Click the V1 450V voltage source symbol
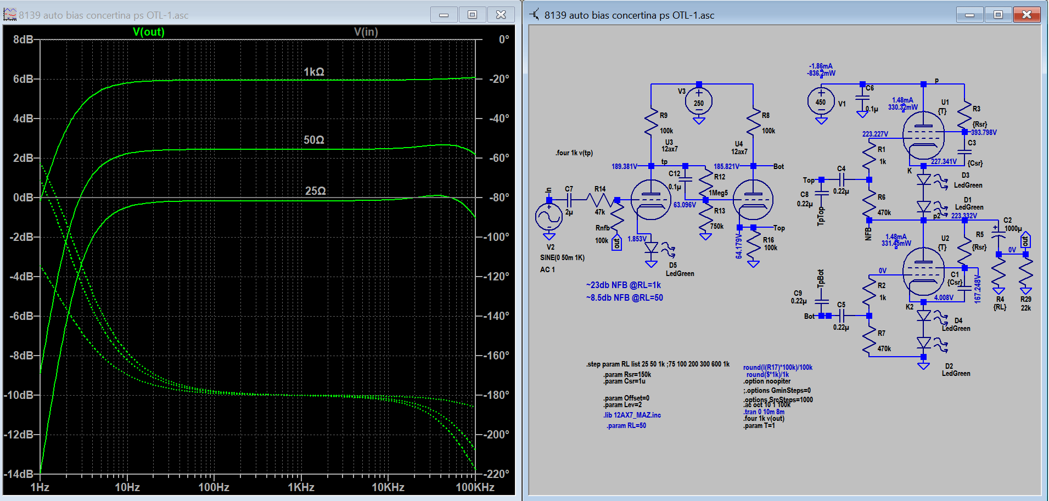Image resolution: width=1049 pixels, height=501 pixels. tap(821, 102)
